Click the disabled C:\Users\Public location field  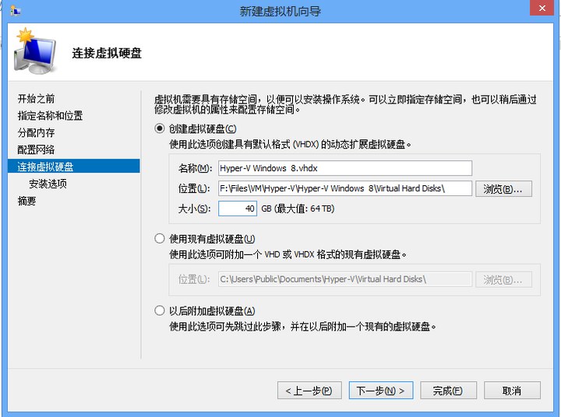point(345,279)
